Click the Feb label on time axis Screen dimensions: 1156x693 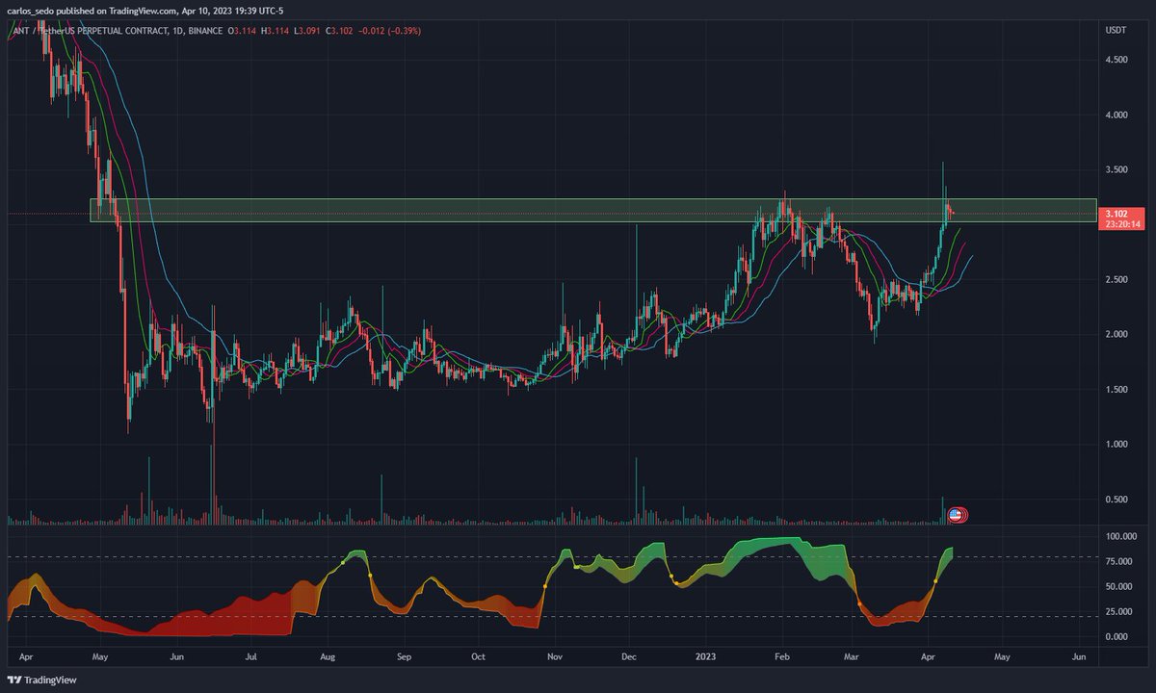782,656
